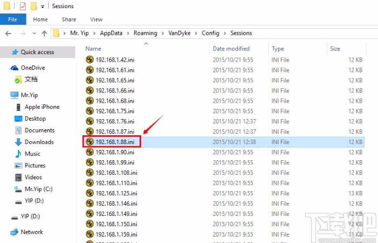
Task: Sort by Name column header
Action: click(x=94, y=49)
